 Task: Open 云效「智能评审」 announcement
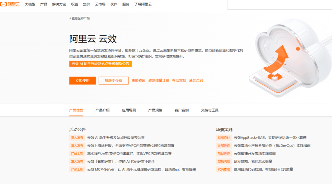121,161
